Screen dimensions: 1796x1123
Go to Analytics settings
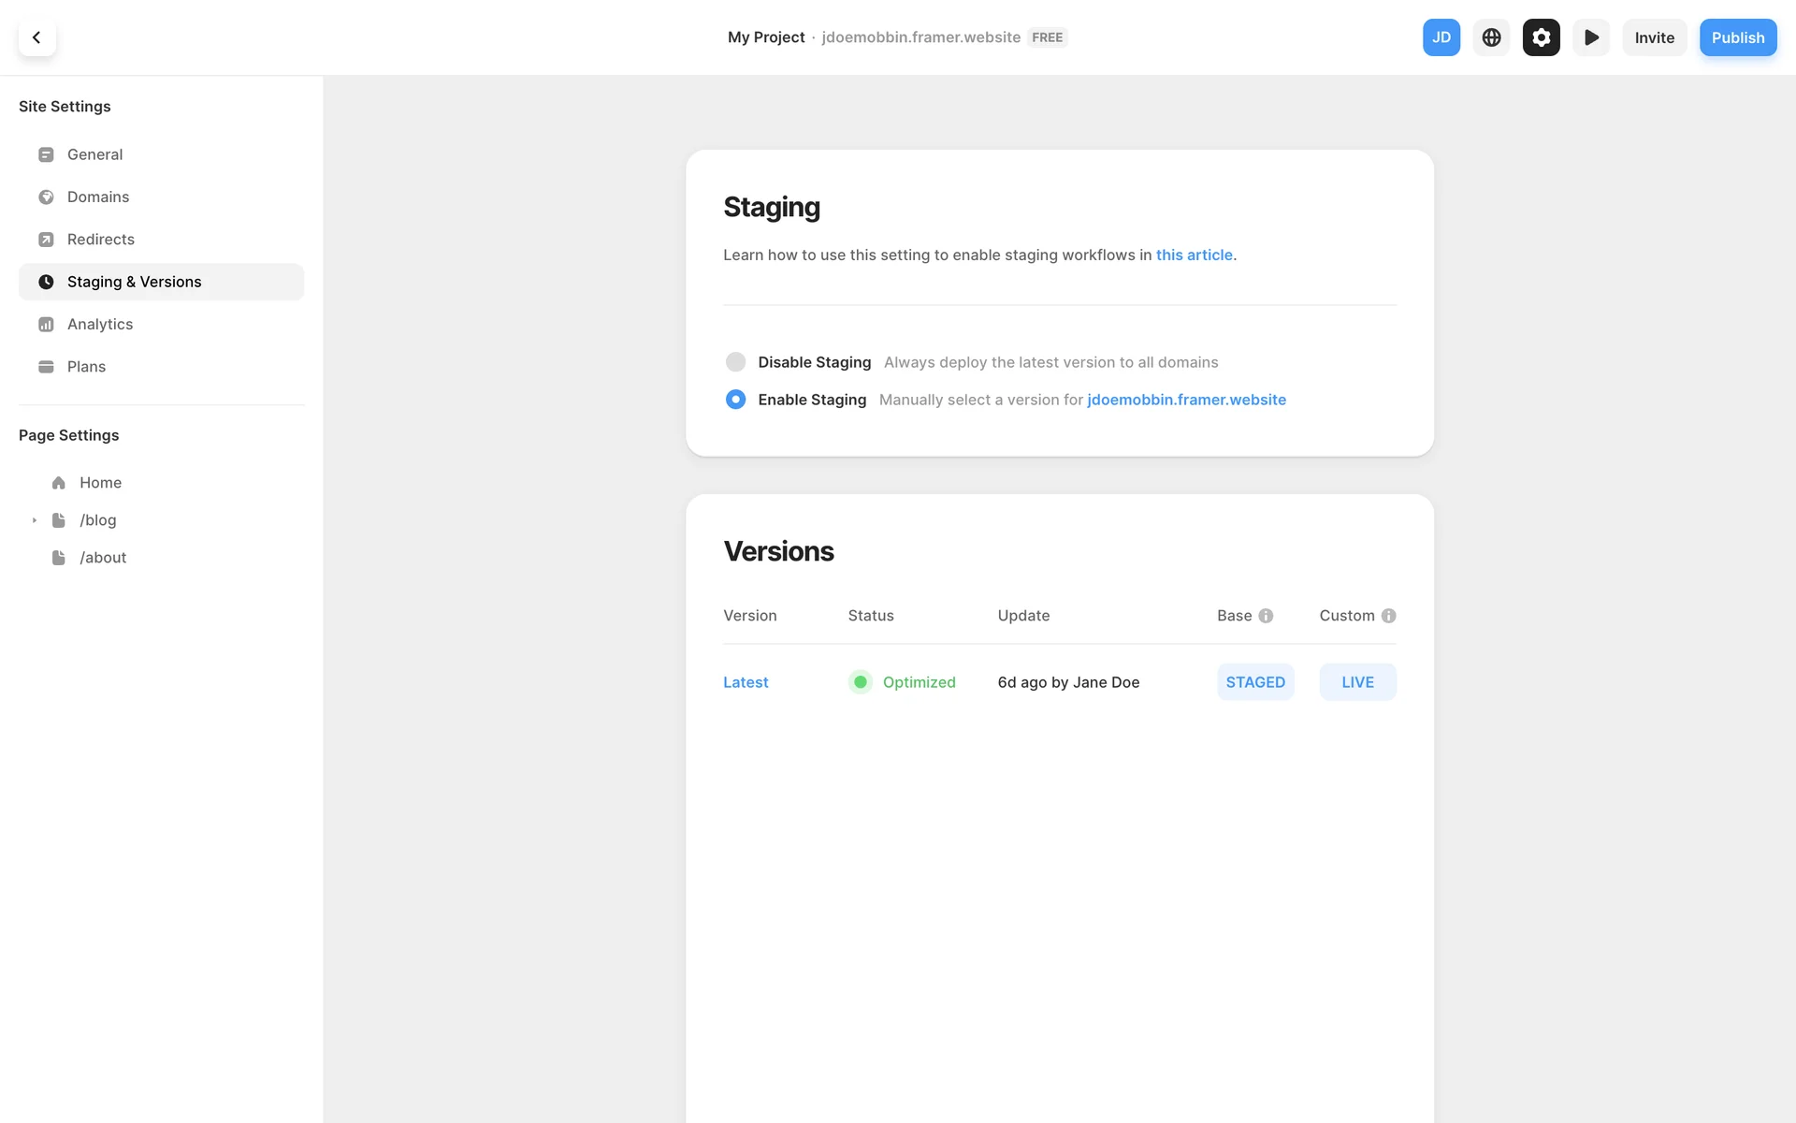[99, 324]
